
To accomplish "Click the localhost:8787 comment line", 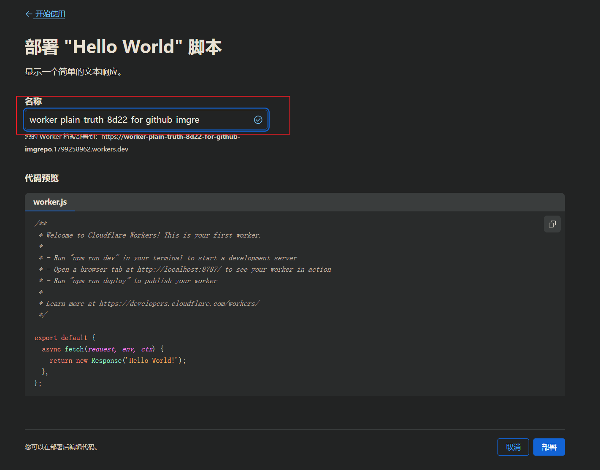I will 185,269.
